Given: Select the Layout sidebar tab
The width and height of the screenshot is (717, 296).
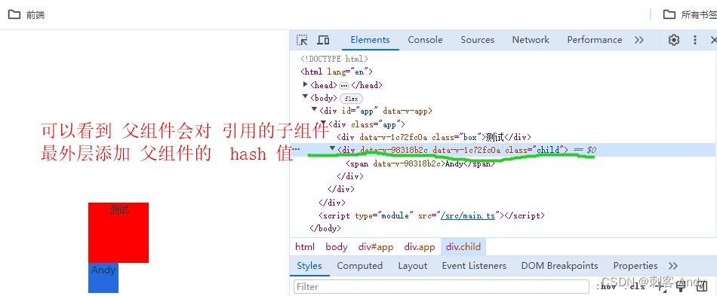Looking at the screenshot, I should coord(413,265).
